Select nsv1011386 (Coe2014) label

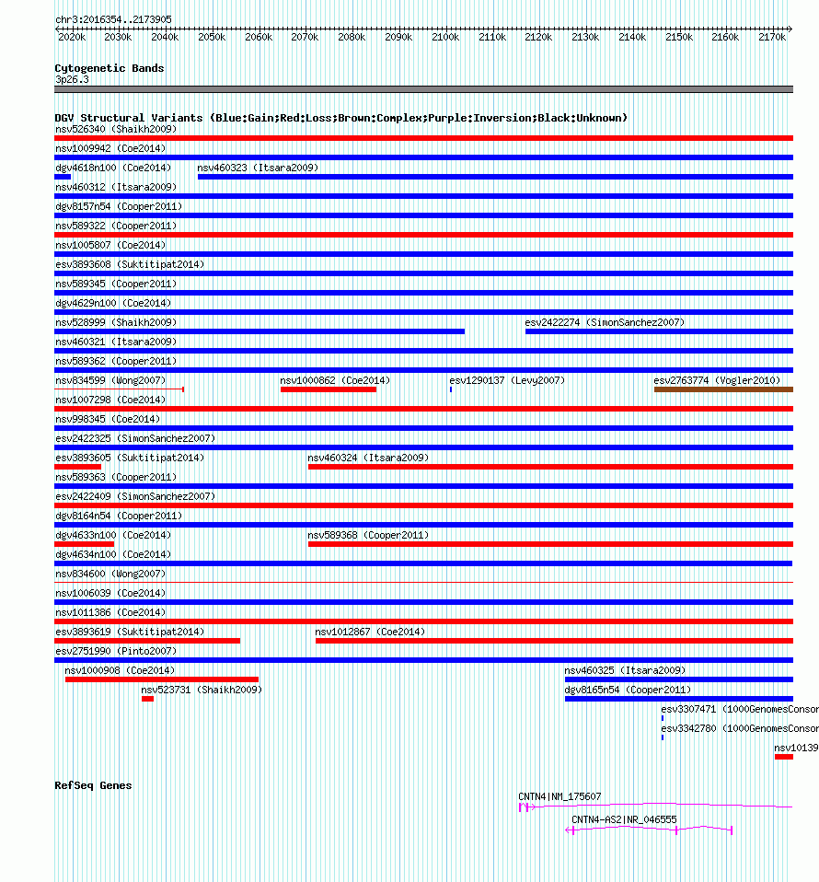point(110,612)
